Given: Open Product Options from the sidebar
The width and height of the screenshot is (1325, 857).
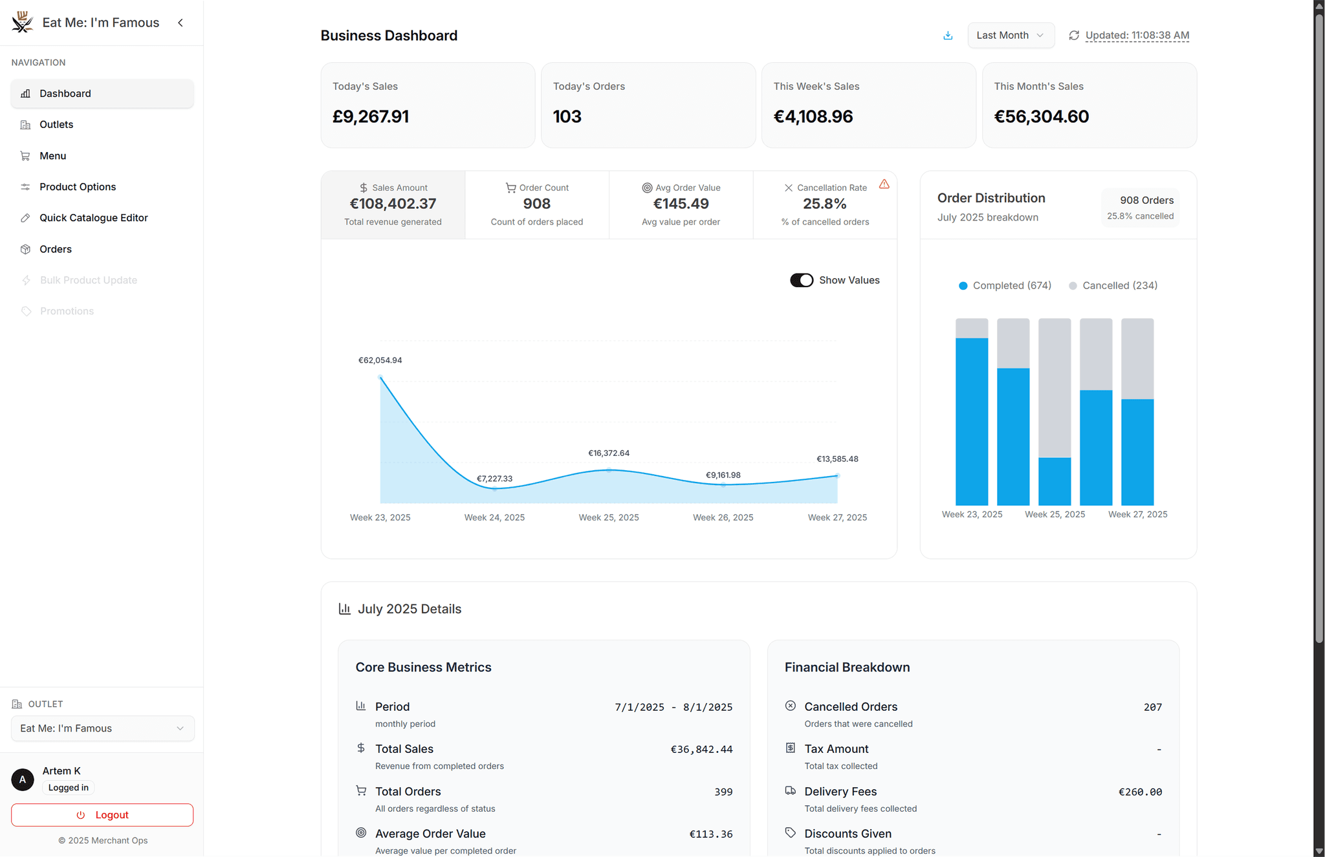Looking at the screenshot, I should 77,186.
